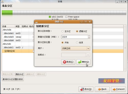Maximize the 安装 installer window

(121, 2)
